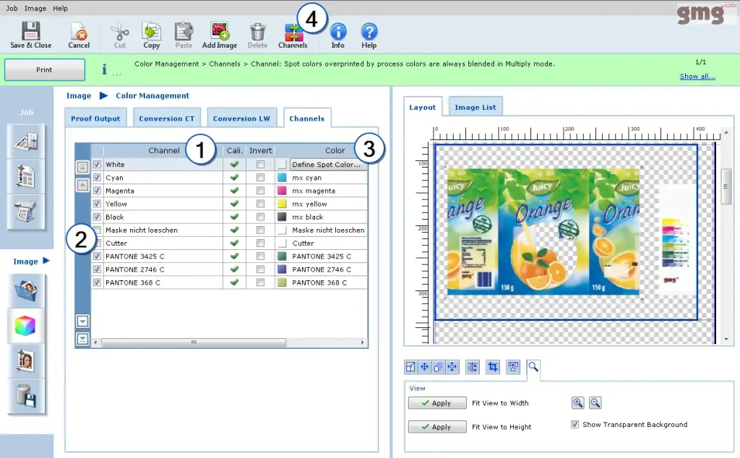Uncheck the Black channel checkbox
The width and height of the screenshot is (740, 458).
(x=98, y=217)
